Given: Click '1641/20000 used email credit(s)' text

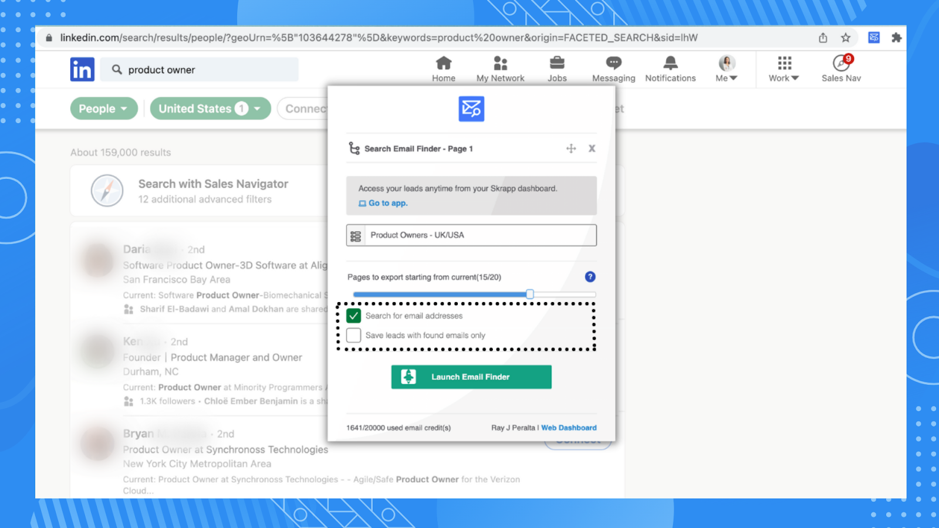Looking at the screenshot, I should tap(398, 428).
